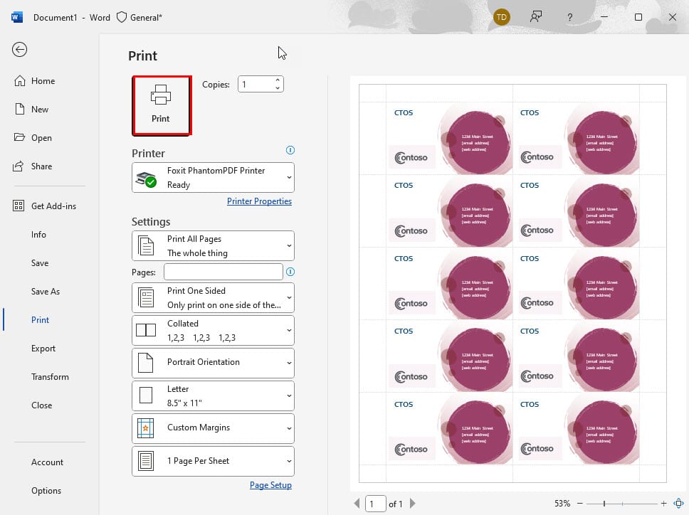
Task: Go to the previous preview page
Action: 357,504
